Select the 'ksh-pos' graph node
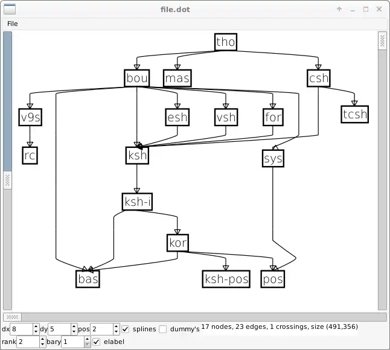390x350 pixels. pos(226,279)
